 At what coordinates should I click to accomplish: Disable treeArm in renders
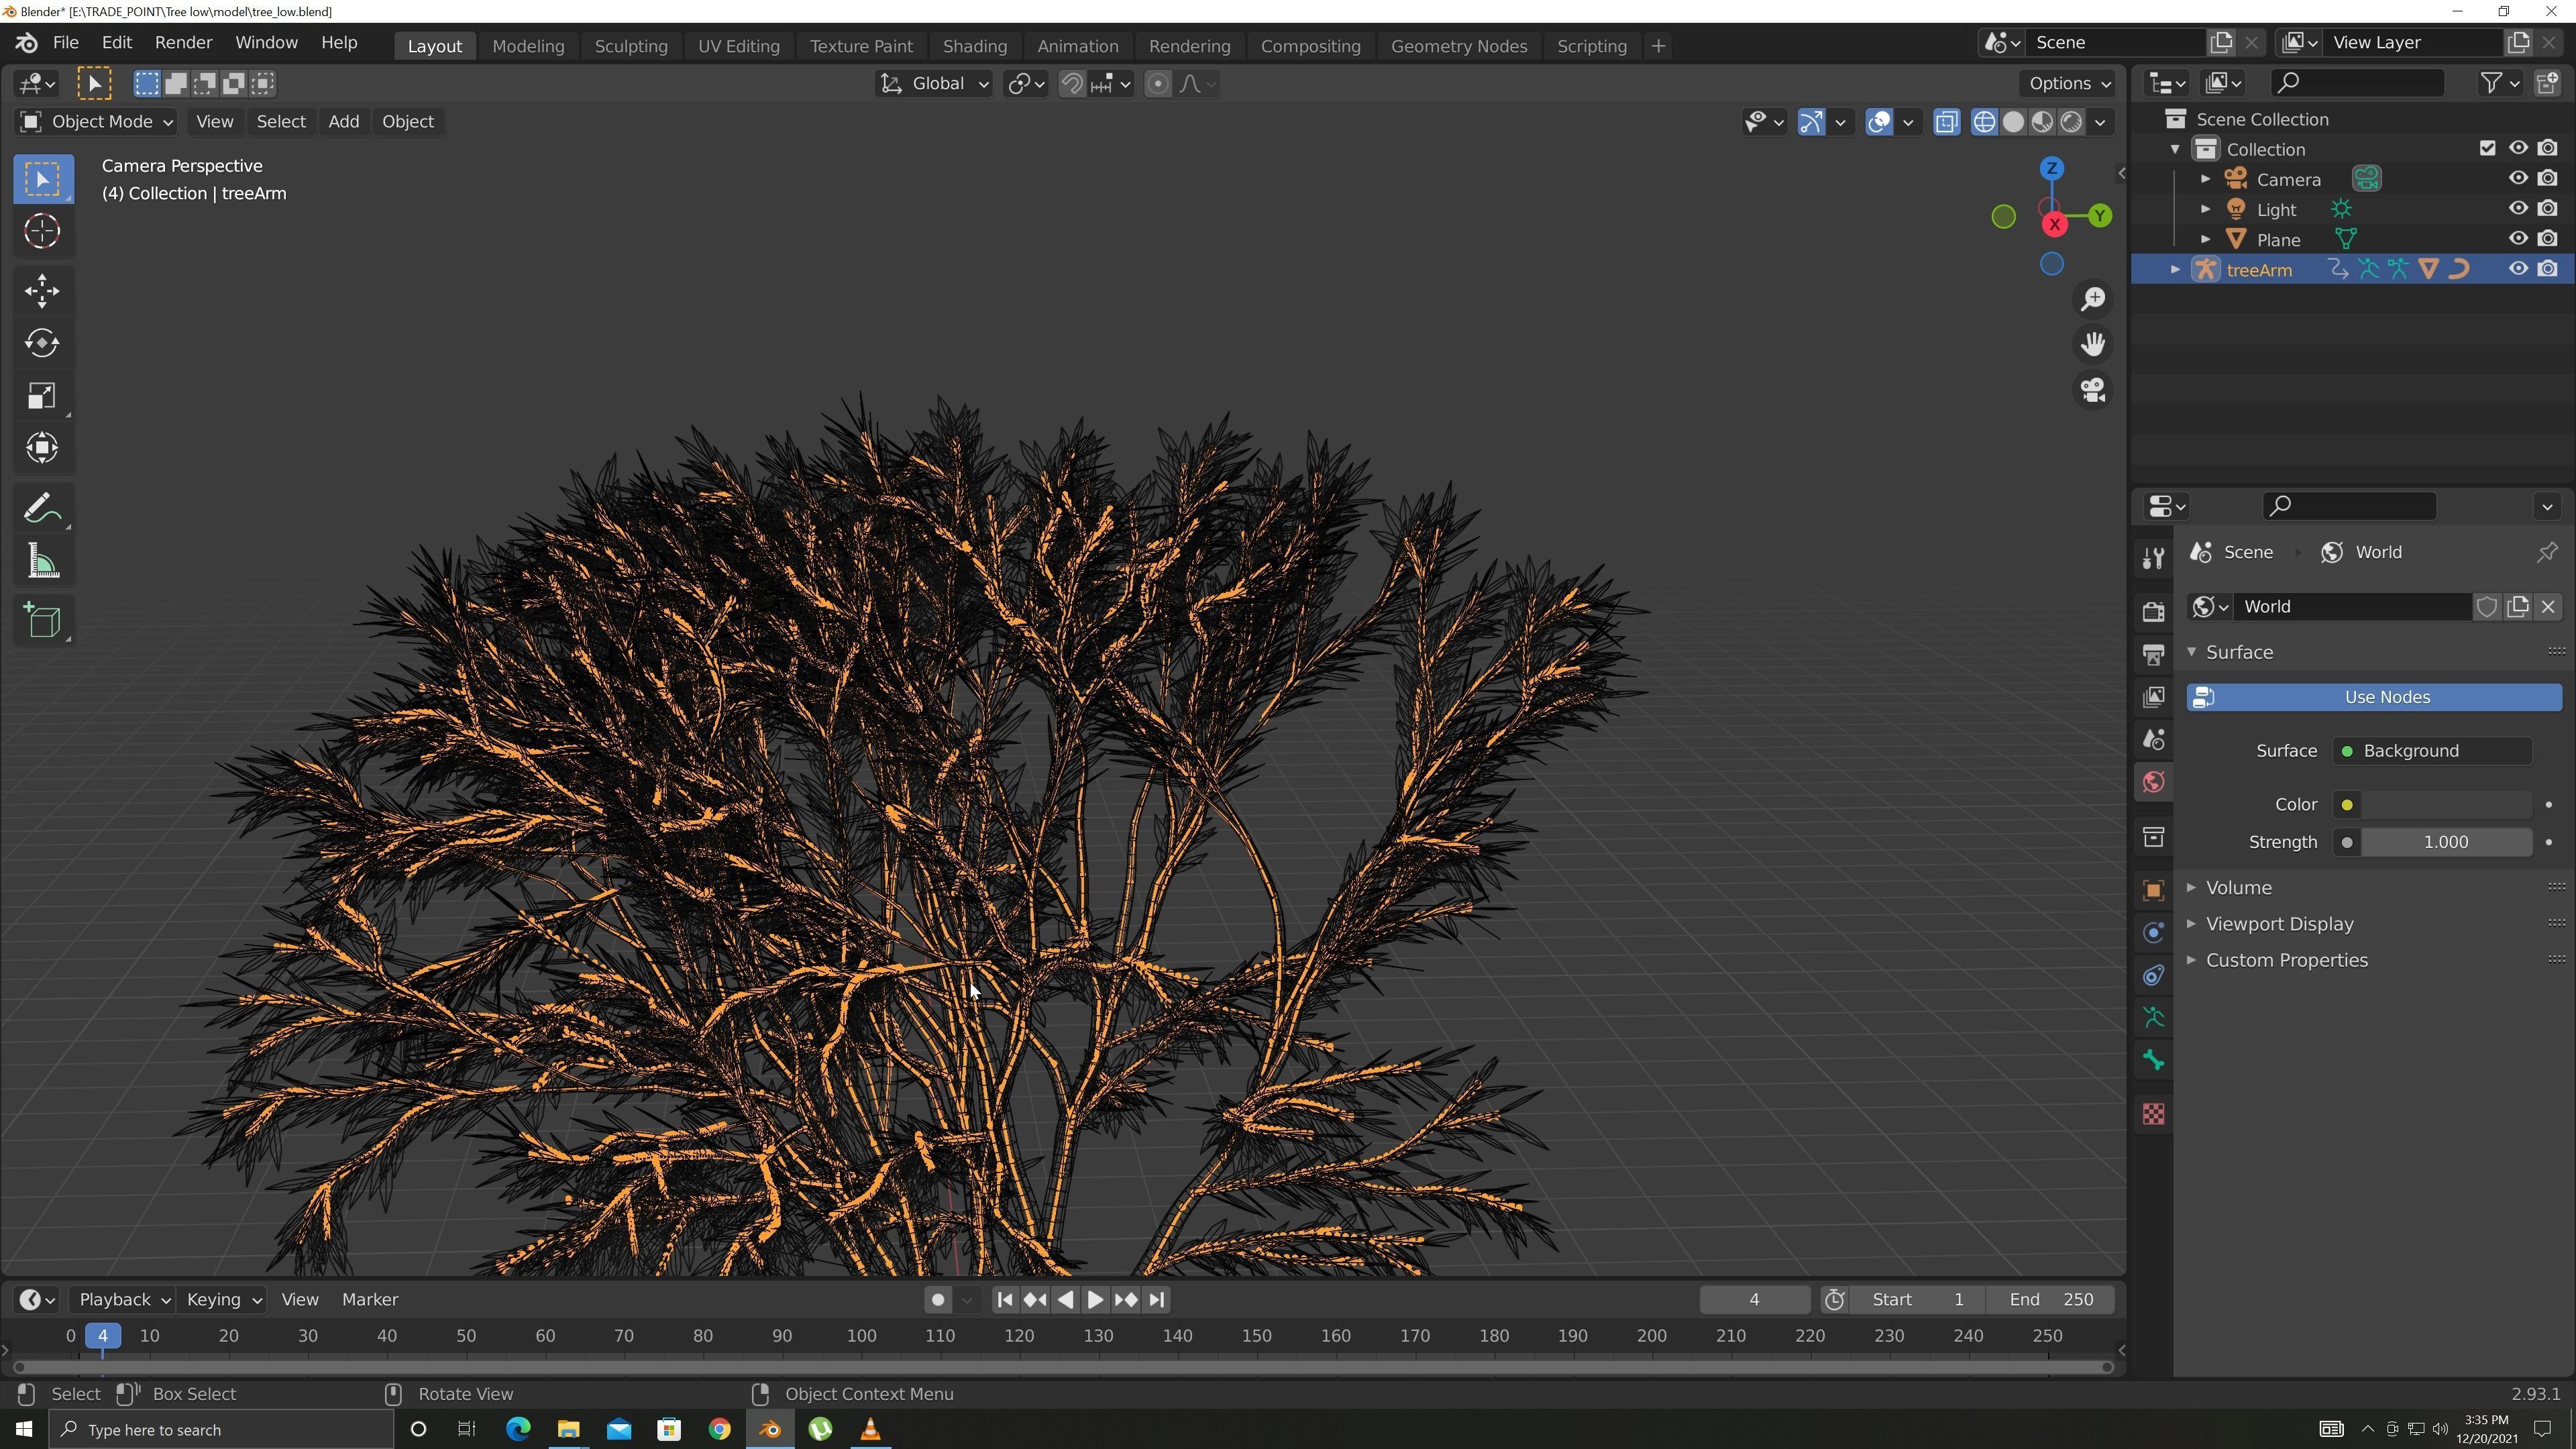coord(2548,269)
